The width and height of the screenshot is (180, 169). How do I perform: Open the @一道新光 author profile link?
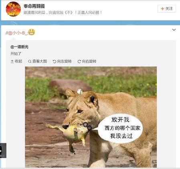tap(19, 47)
